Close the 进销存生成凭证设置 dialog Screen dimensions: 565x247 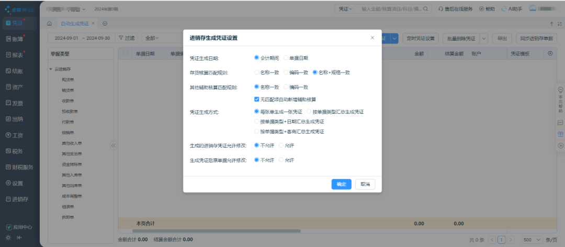click(372, 38)
